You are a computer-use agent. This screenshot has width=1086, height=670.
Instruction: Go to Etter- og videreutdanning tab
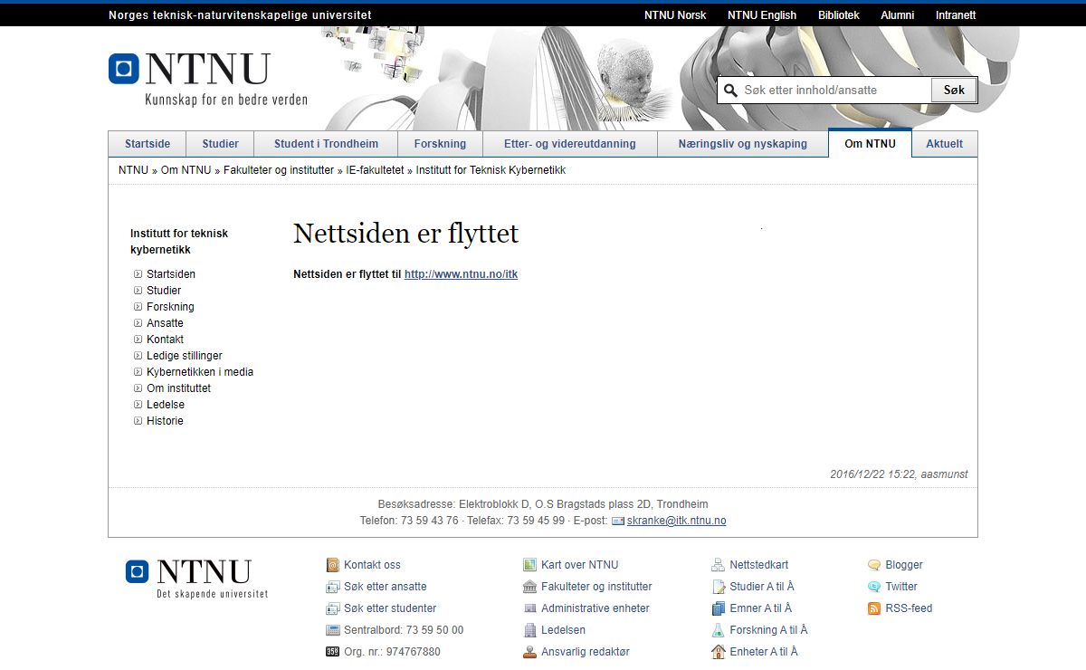[570, 144]
